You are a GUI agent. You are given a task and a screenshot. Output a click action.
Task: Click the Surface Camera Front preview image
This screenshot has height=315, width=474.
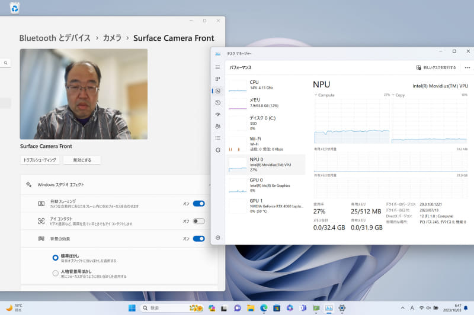84,94
